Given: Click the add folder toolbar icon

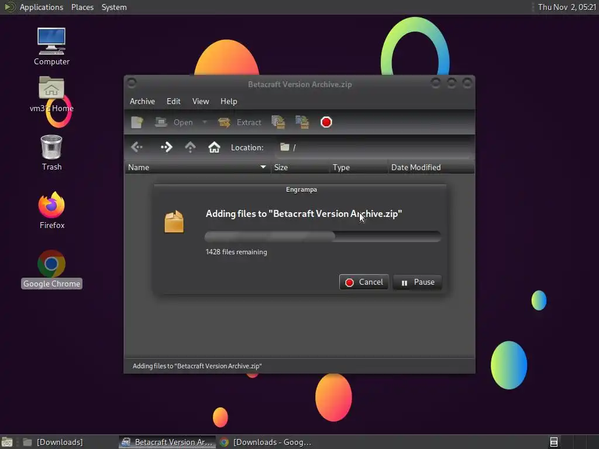Looking at the screenshot, I should pos(302,122).
